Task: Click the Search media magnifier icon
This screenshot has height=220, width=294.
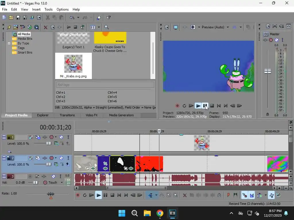Action: coord(107,27)
